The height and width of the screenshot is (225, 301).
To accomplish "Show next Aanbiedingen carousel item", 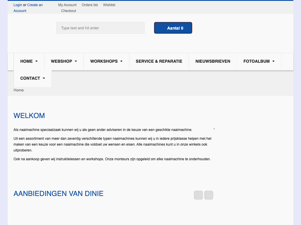I will coord(209,195).
